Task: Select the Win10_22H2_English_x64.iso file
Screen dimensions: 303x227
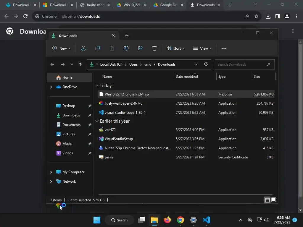Action: tap(186, 94)
